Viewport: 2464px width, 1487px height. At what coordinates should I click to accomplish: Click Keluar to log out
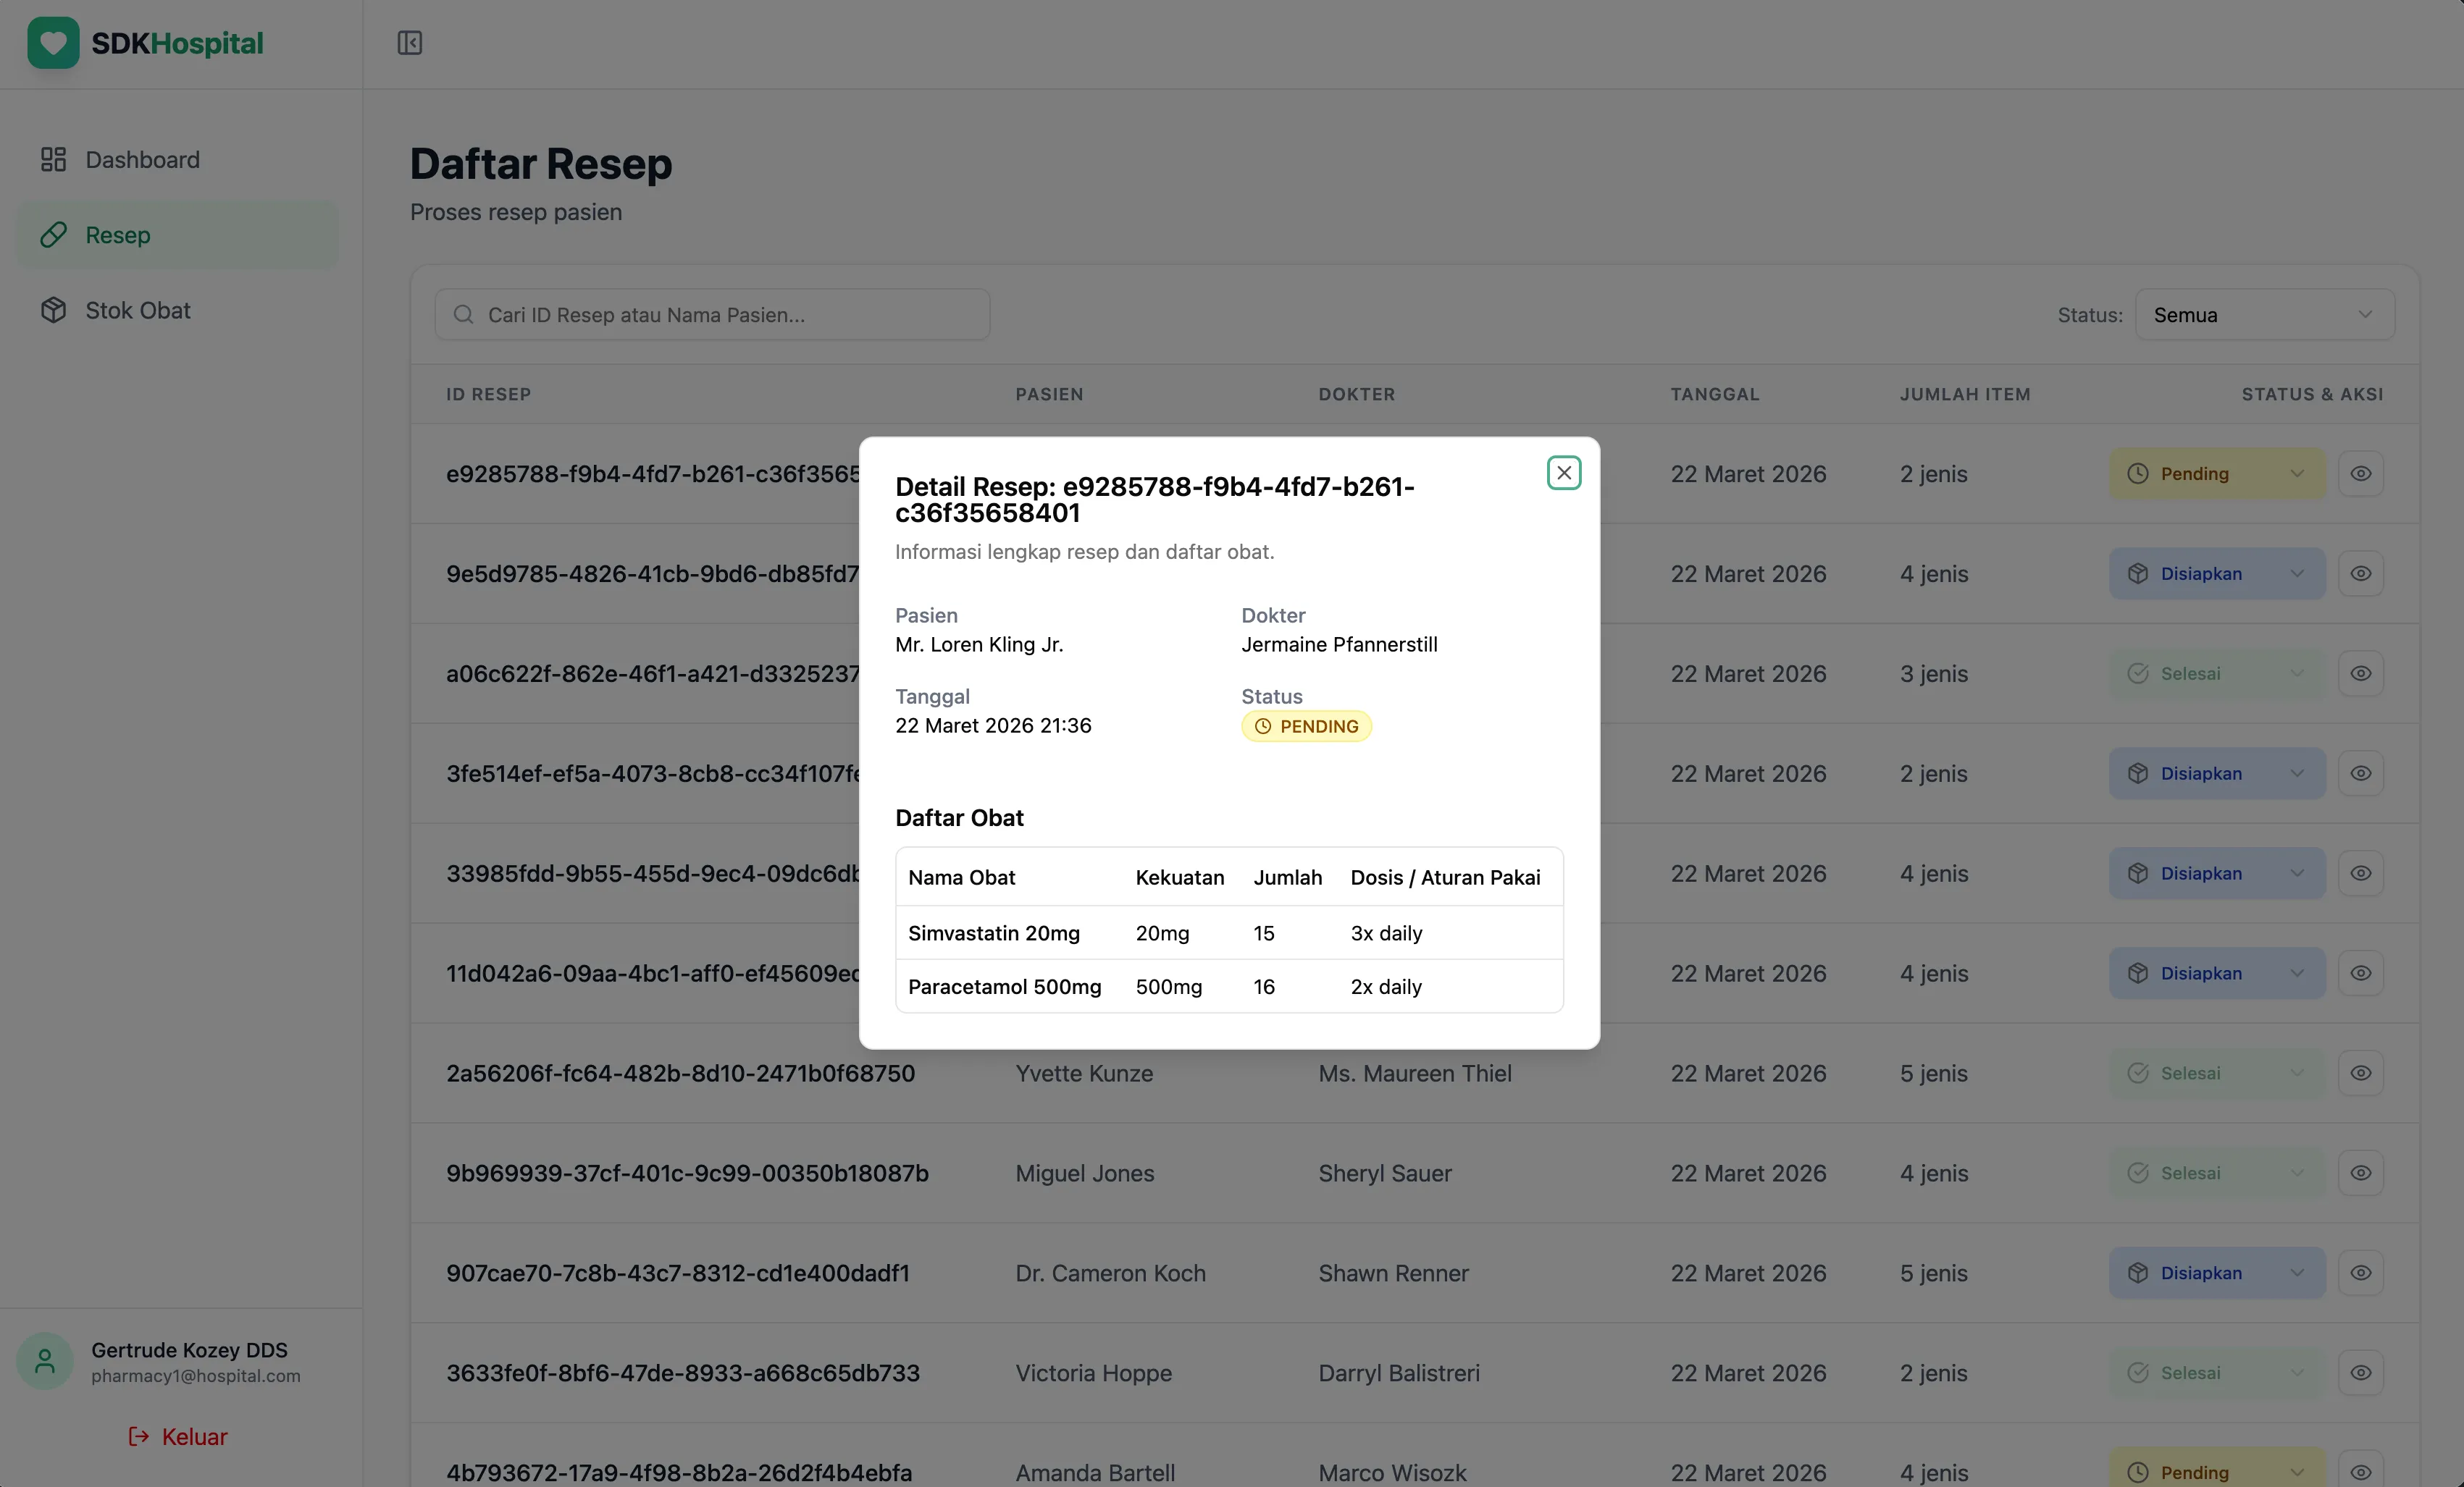pyautogui.click(x=177, y=1436)
